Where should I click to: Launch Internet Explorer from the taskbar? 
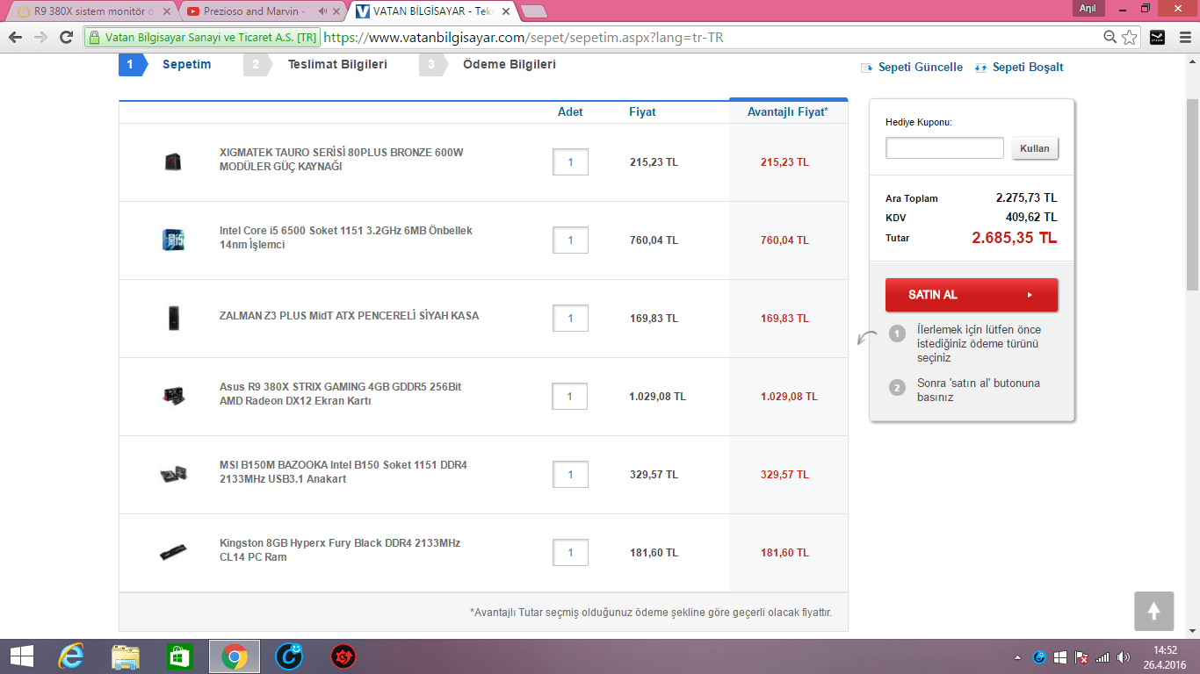[71, 656]
